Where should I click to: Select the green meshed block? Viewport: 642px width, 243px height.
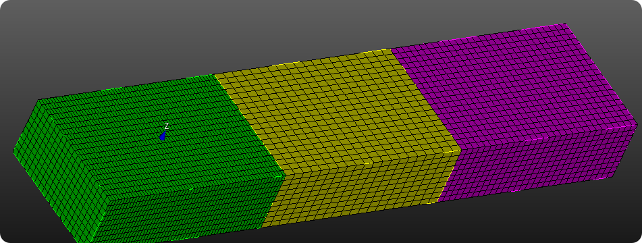[149, 159]
